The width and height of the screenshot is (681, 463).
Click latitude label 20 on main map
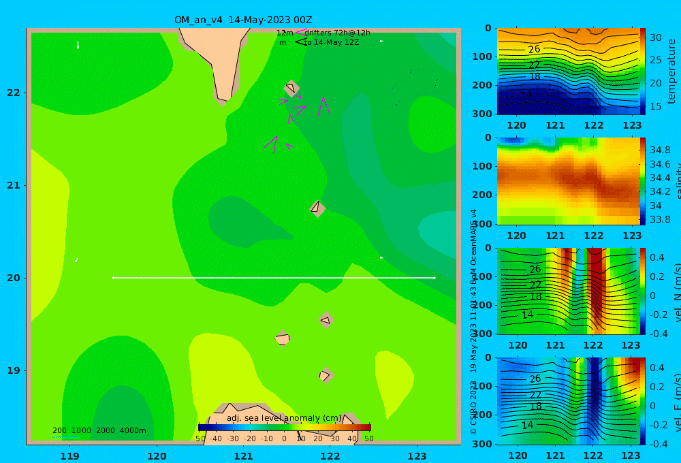pos(14,278)
